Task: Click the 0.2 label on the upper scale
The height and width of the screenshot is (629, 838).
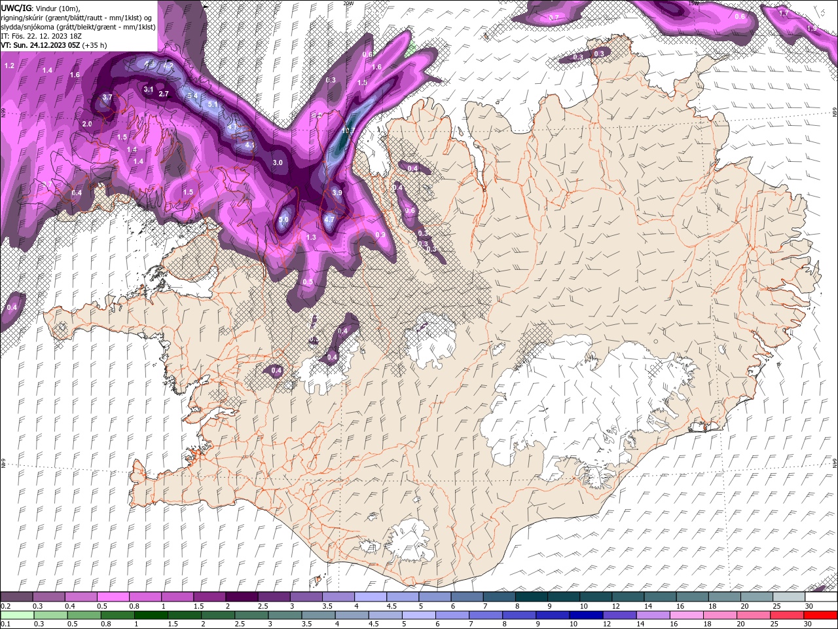Action: [x=5, y=607]
